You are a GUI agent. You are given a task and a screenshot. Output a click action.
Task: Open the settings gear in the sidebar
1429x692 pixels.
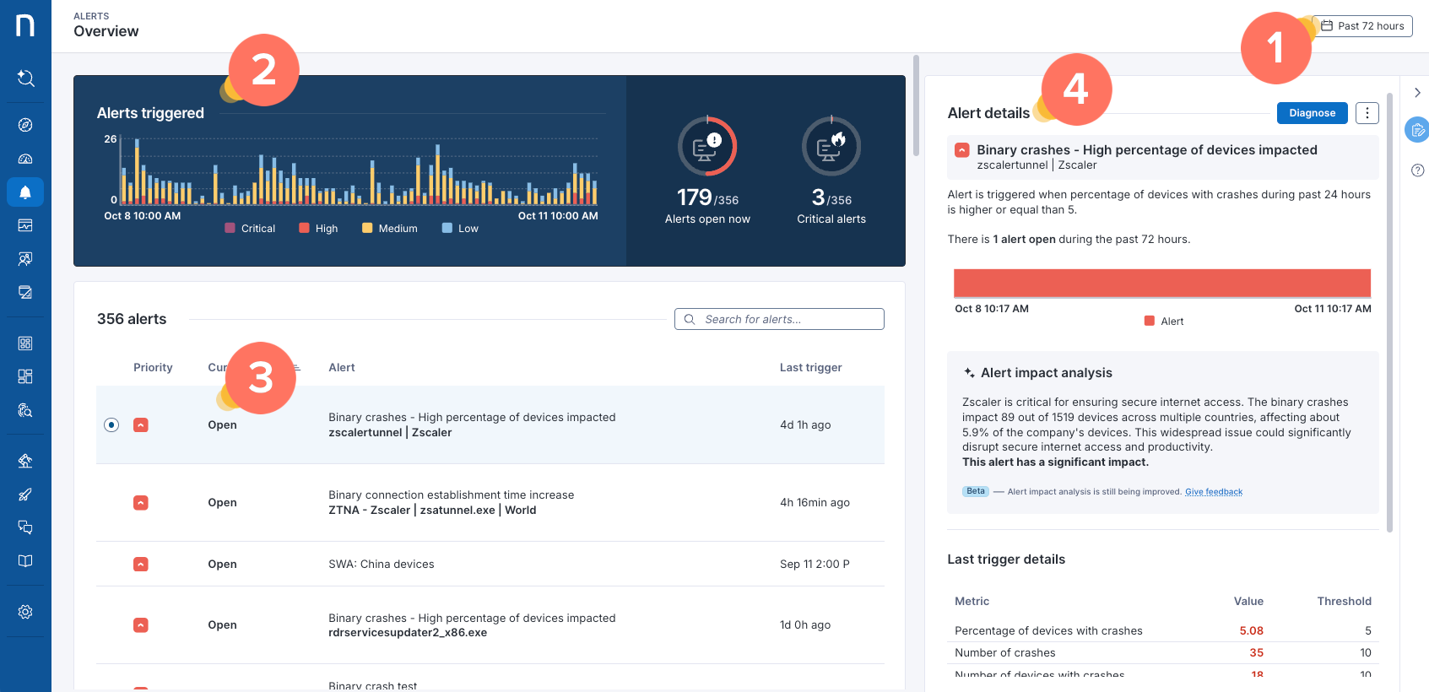(25, 612)
